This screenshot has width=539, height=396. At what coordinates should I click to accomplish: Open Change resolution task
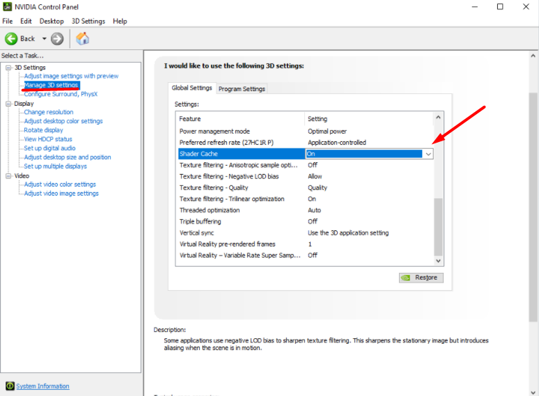point(49,112)
